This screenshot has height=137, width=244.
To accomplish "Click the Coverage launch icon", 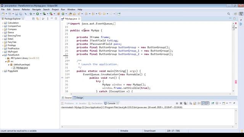I will [44, 14].
